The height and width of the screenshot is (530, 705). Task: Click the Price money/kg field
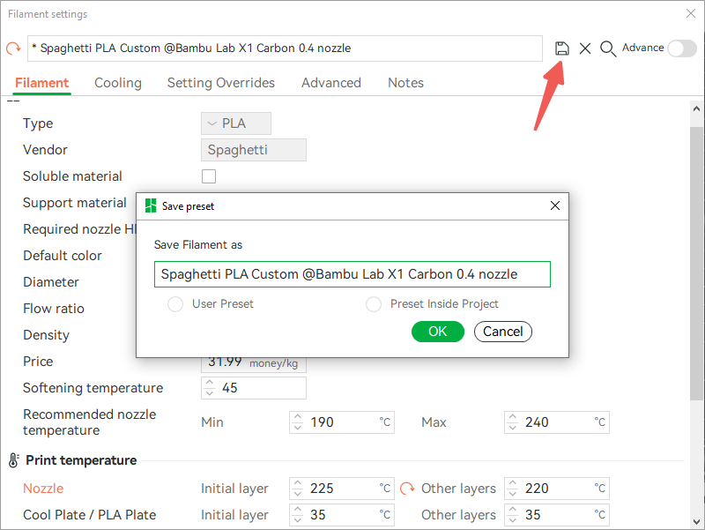pyautogui.click(x=254, y=364)
